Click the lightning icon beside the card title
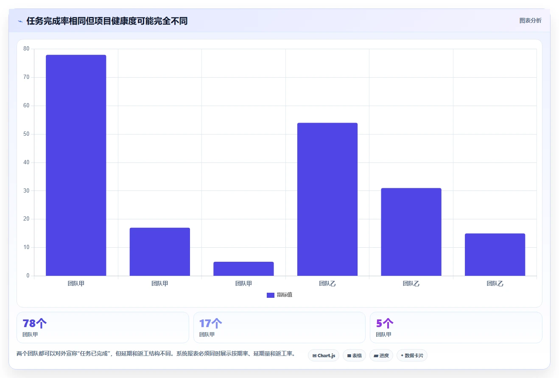Screen dimensions: 559x378 [20, 21]
